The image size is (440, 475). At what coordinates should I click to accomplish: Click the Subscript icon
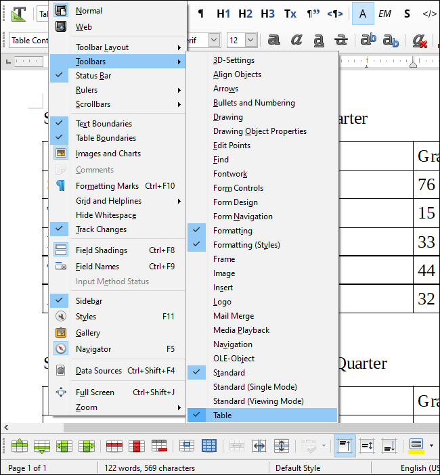(x=391, y=40)
